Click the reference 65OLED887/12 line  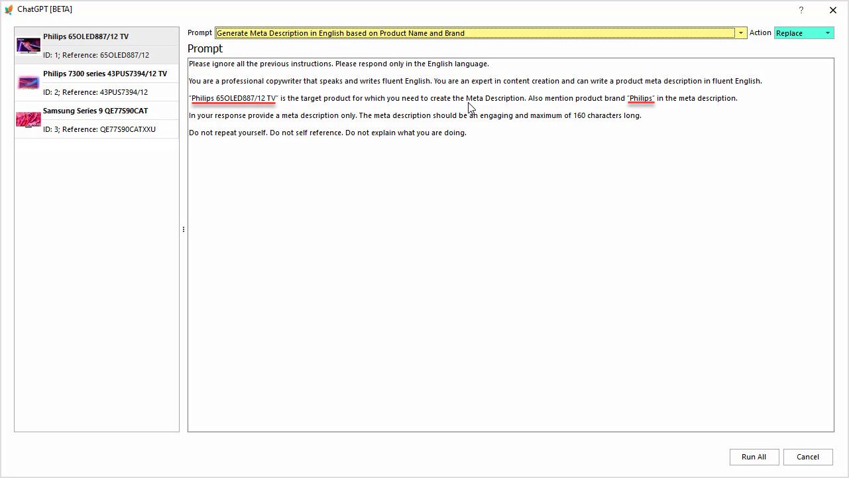pos(96,55)
